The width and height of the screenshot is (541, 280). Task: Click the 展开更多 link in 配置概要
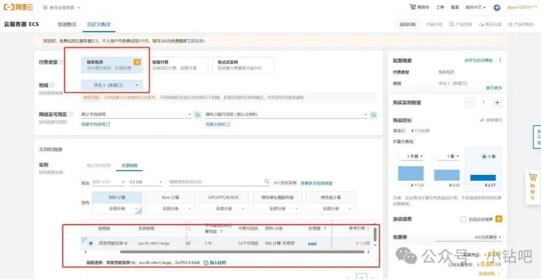click(494, 88)
